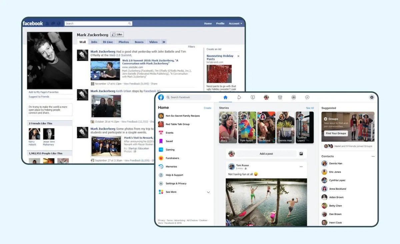Open the Messenger icon
Viewport: 400px width, 244px height.
pos(307,97)
